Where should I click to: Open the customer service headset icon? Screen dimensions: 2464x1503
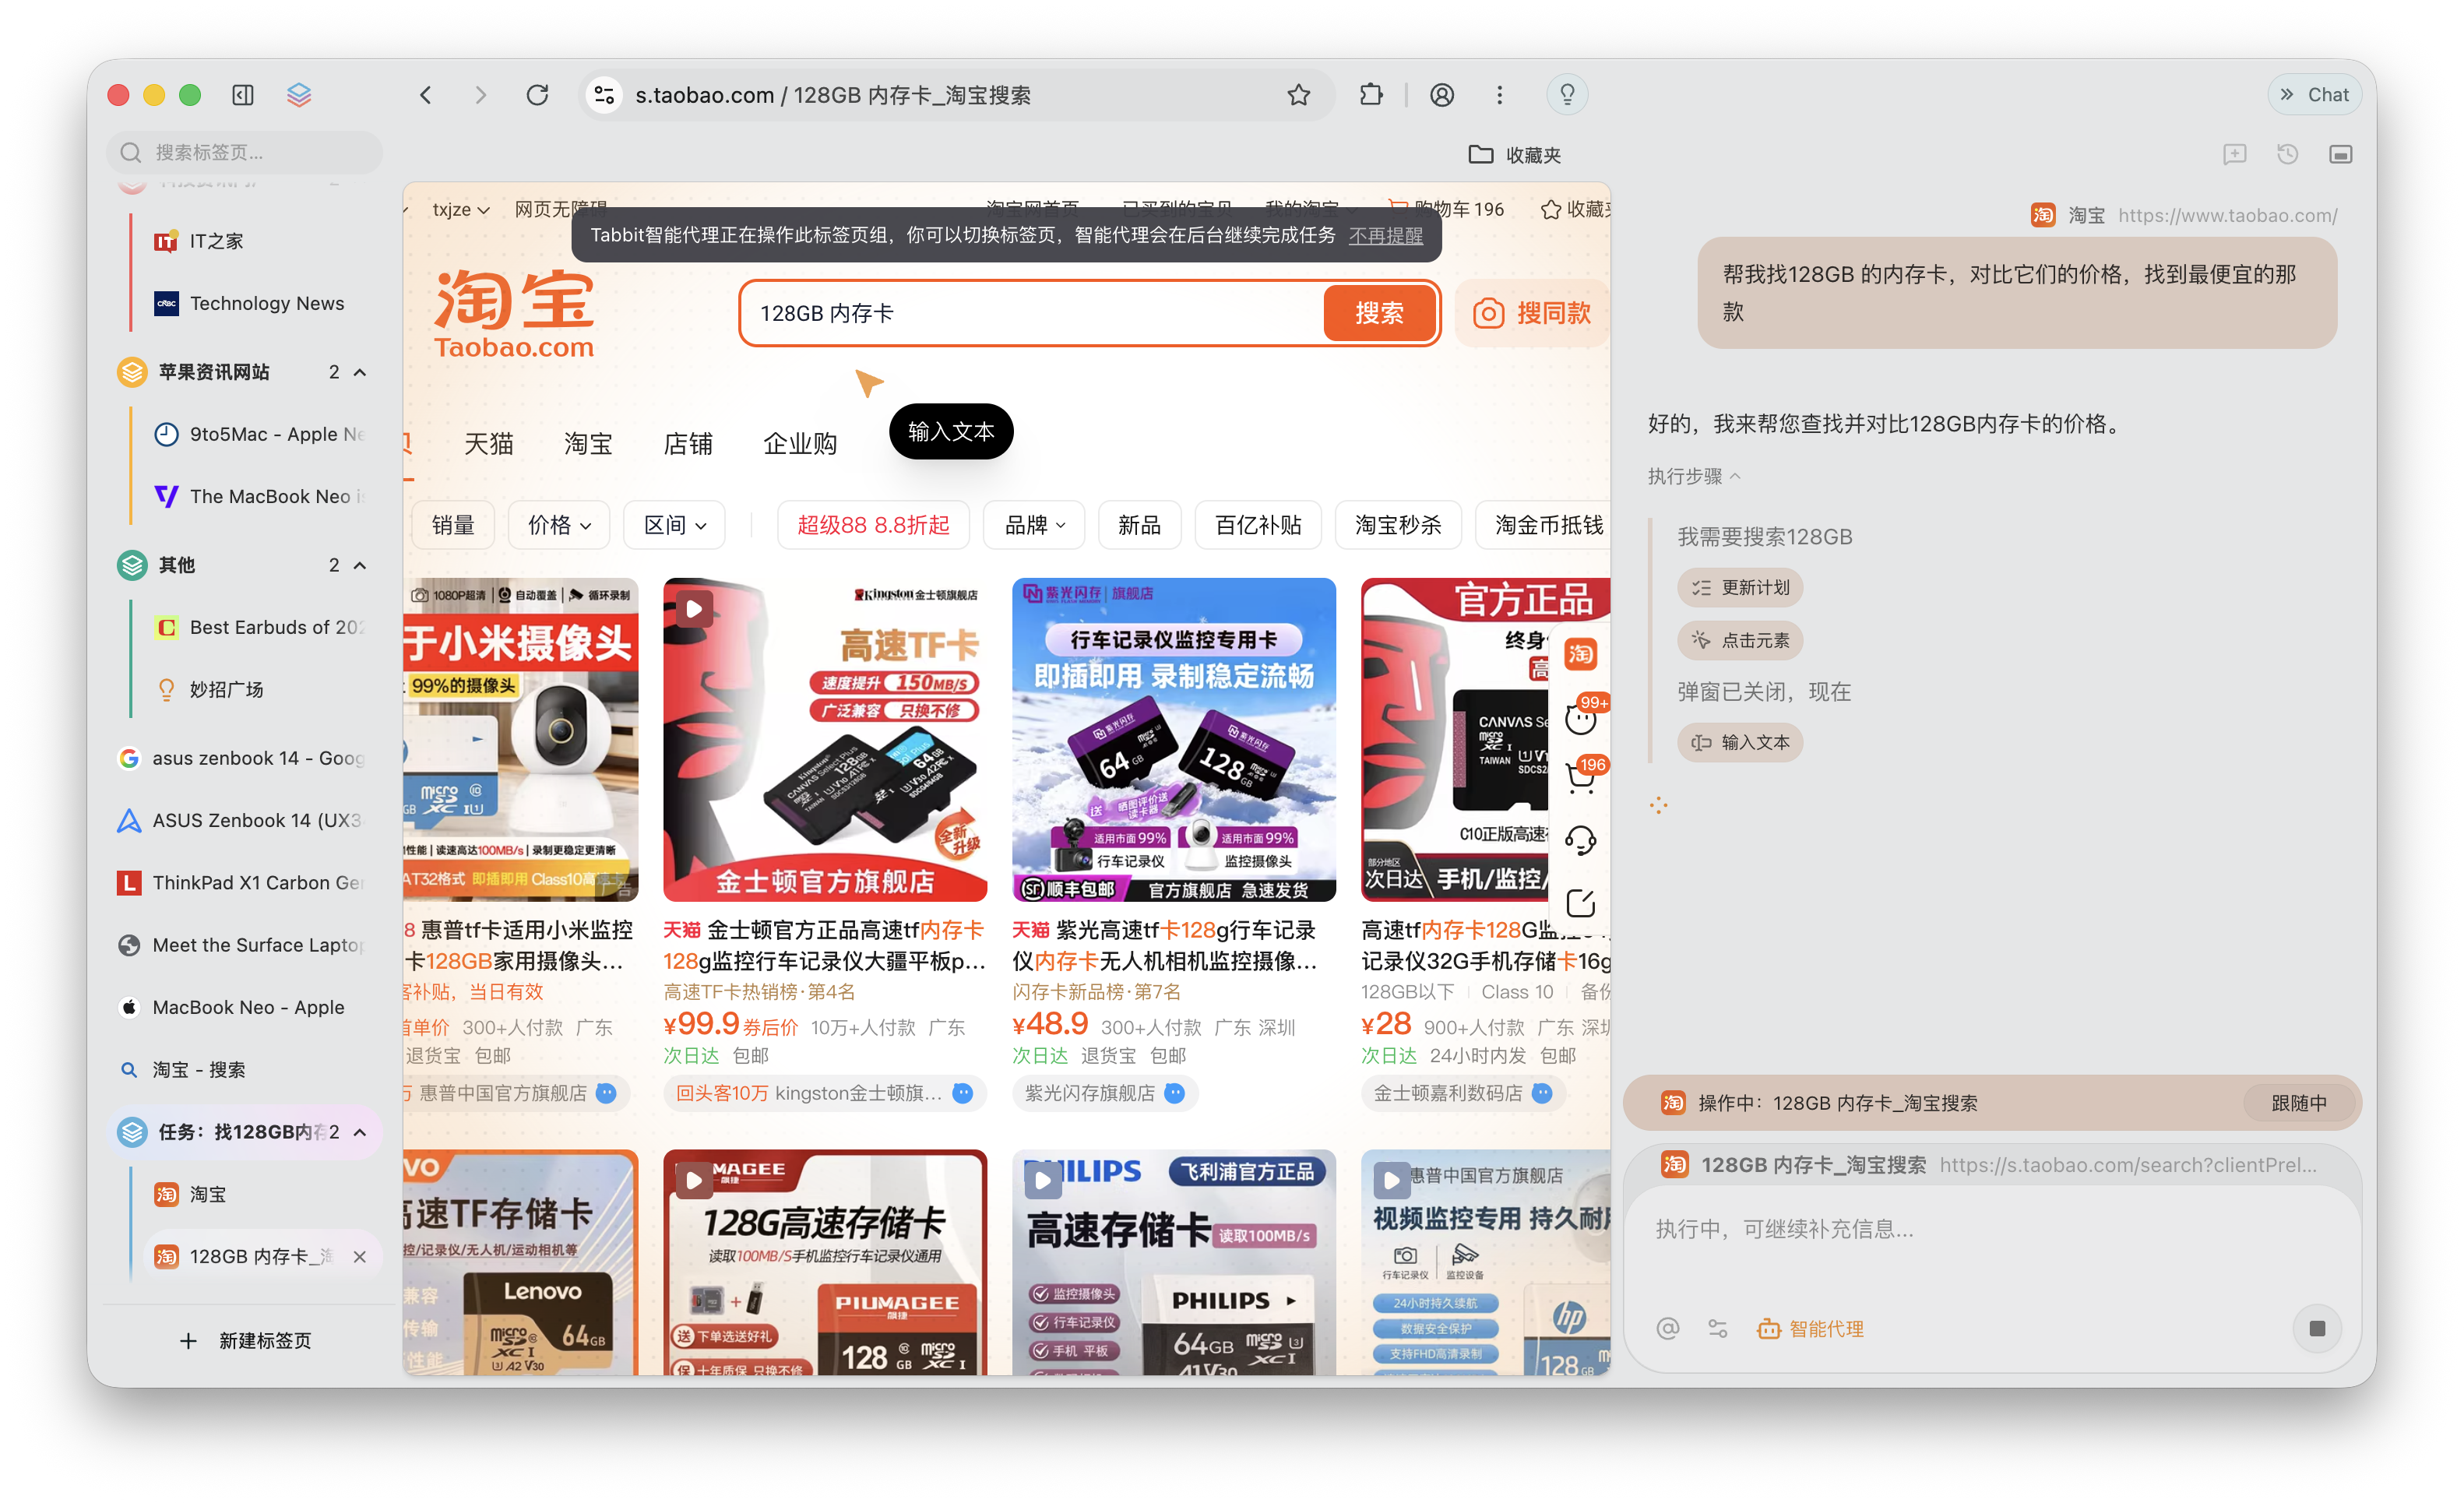click(1581, 840)
